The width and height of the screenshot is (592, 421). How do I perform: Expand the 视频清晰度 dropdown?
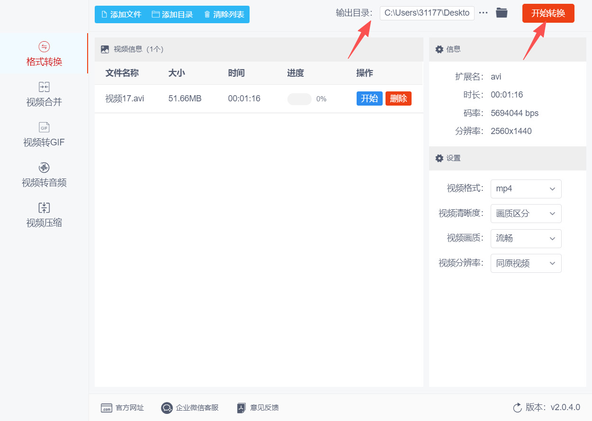pyautogui.click(x=526, y=214)
